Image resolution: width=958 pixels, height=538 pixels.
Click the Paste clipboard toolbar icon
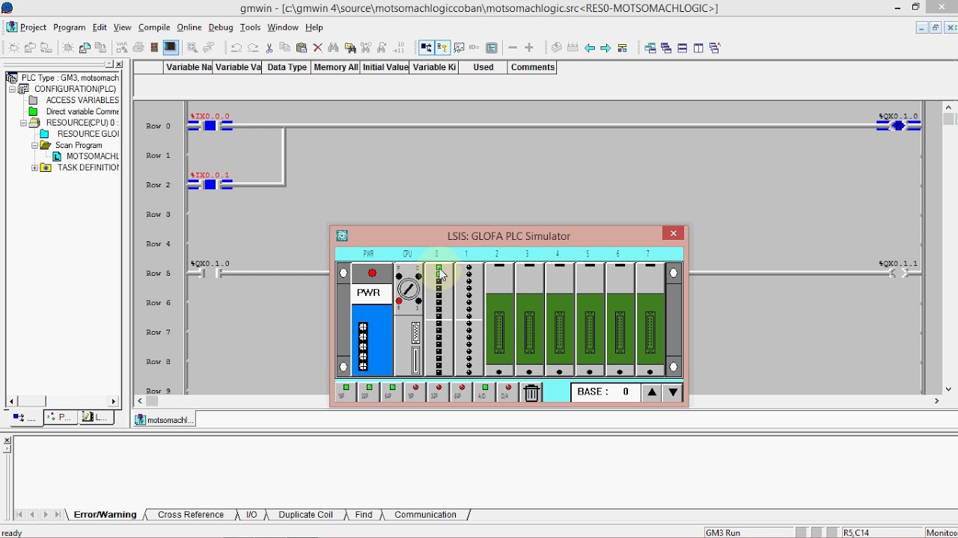[302, 48]
